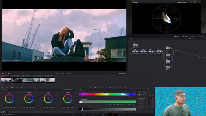Image resolution: width=206 pixels, height=116 pixels.
Task: Reset the Gain wheel
Action: 56,92
